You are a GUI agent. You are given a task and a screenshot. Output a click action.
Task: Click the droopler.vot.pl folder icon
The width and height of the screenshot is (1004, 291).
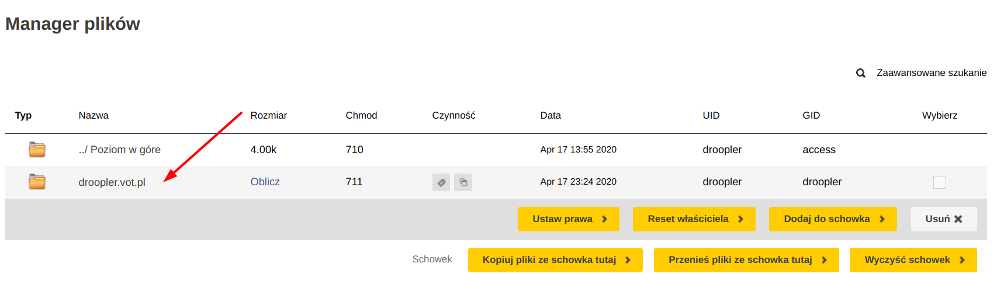37,182
